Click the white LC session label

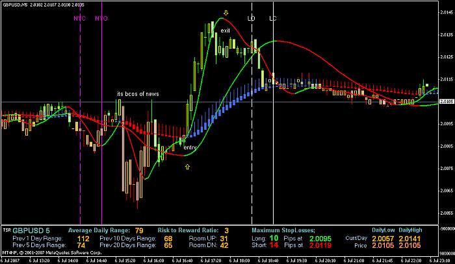pyautogui.click(x=273, y=19)
